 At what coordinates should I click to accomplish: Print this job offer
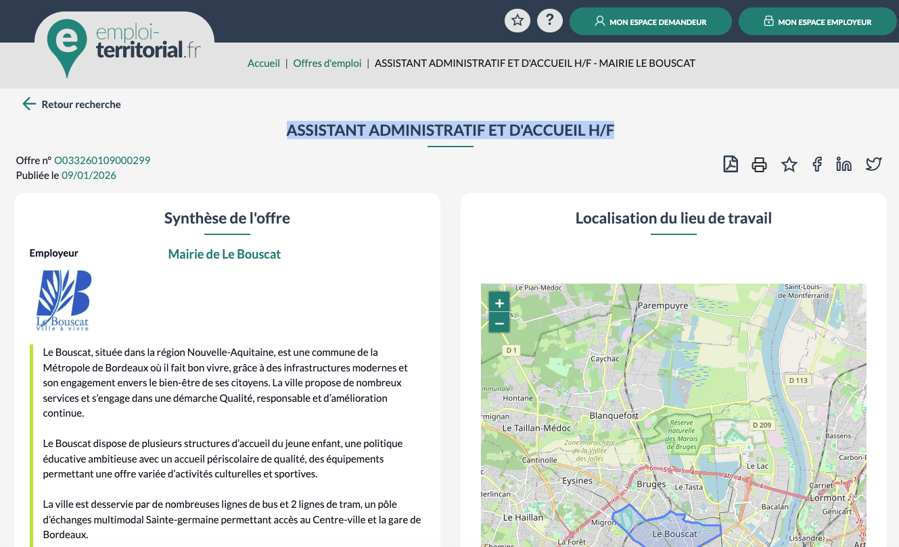760,164
